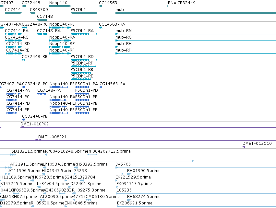Select EST RH06728.5prime
The height and width of the screenshot is (208, 276).
pyautogui.click(x=32, y=181)
